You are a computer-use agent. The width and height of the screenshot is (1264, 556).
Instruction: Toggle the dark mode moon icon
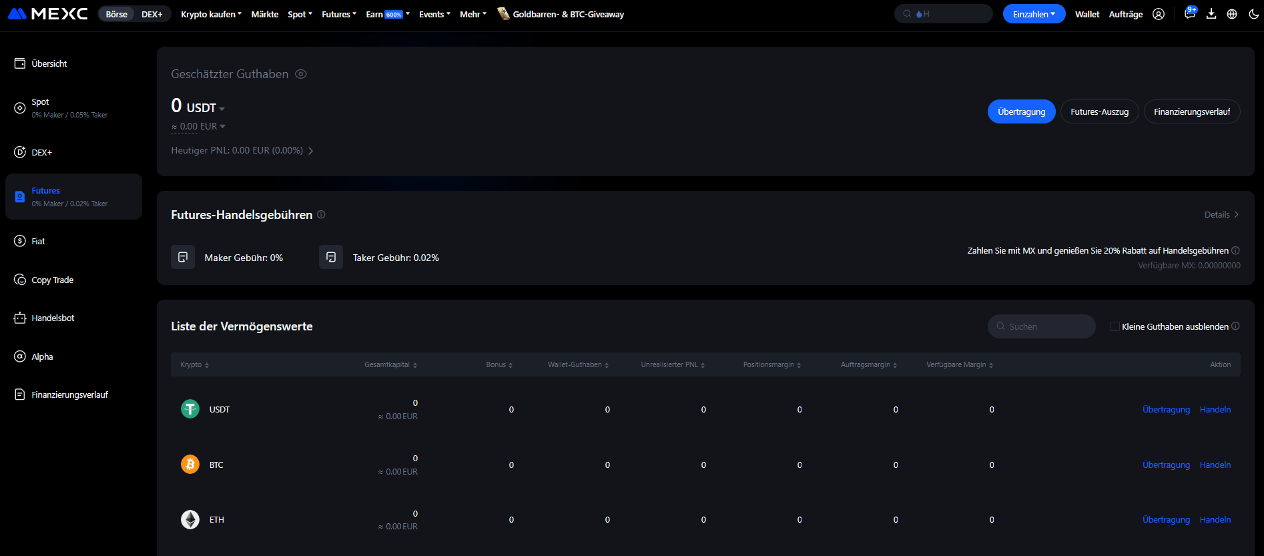click(x=1253, y=14)
